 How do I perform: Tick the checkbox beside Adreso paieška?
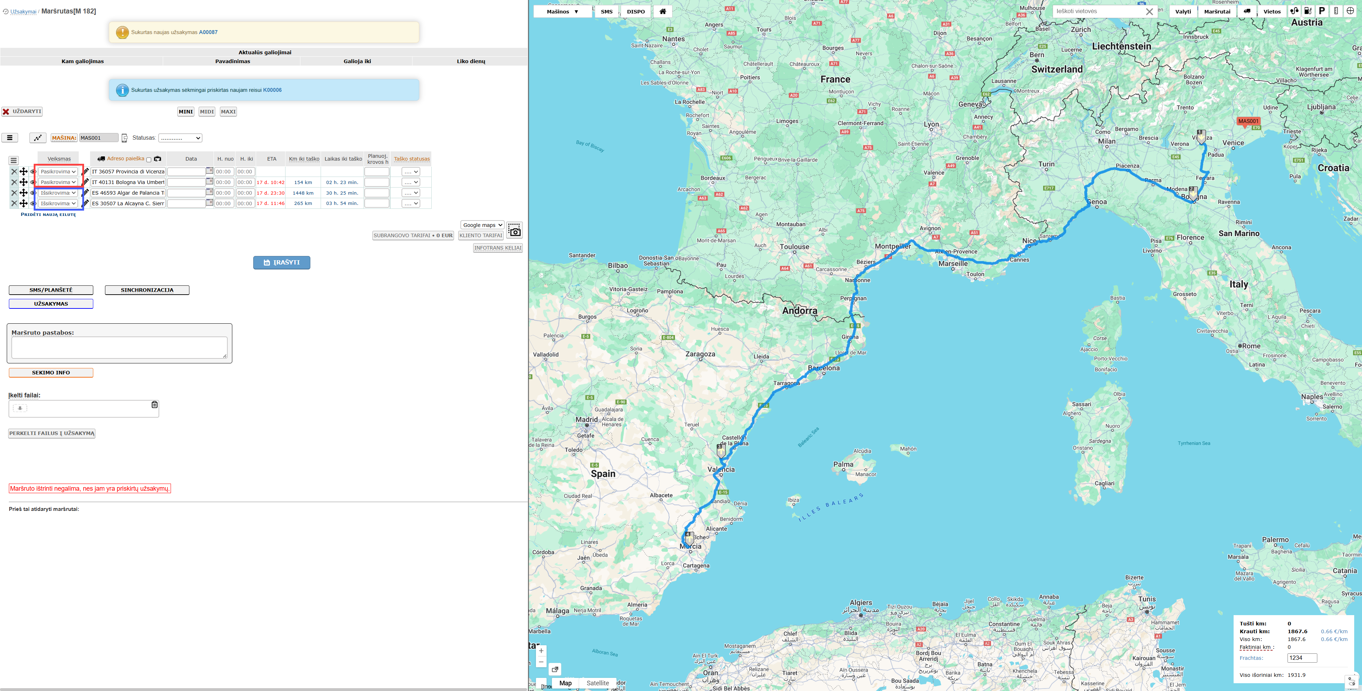tap(149, 160)
